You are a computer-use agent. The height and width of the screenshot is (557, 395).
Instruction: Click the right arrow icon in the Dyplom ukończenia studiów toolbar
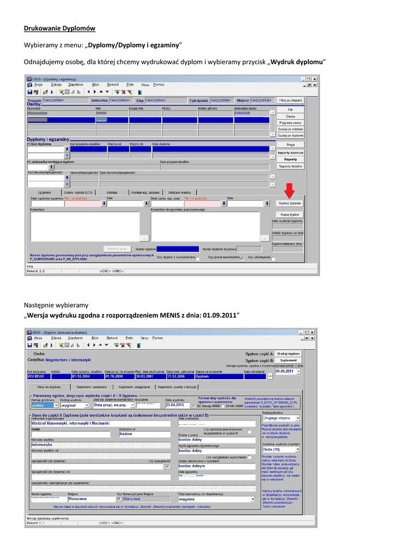(93, 344)
